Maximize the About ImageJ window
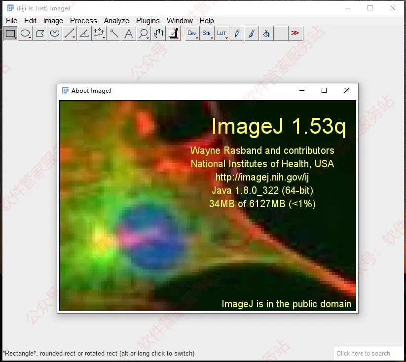 click(x=324, y=90)
